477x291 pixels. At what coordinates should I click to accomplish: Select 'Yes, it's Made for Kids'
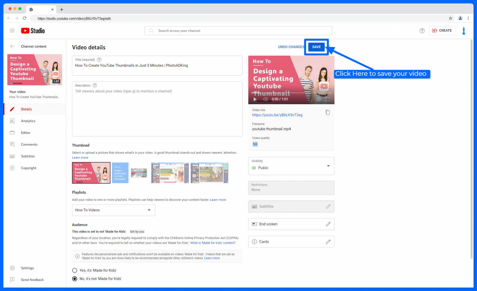point(75,270)
